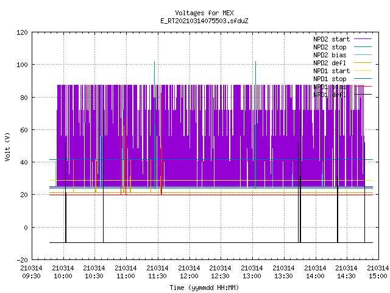Screen dimensions: 390x293
Task: Click the x-axis tick label 12:00
Action: tap(189, 277)
